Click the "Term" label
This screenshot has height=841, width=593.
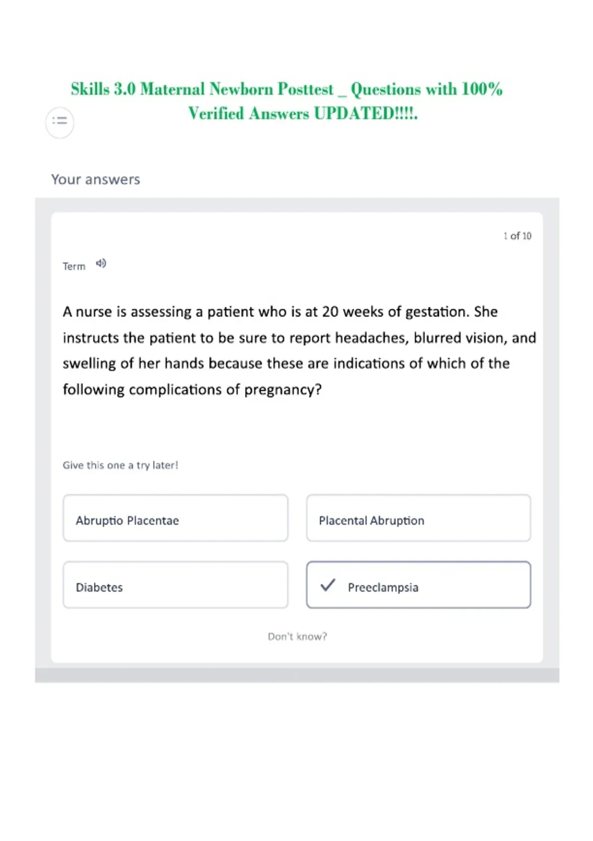pos(74,266)
